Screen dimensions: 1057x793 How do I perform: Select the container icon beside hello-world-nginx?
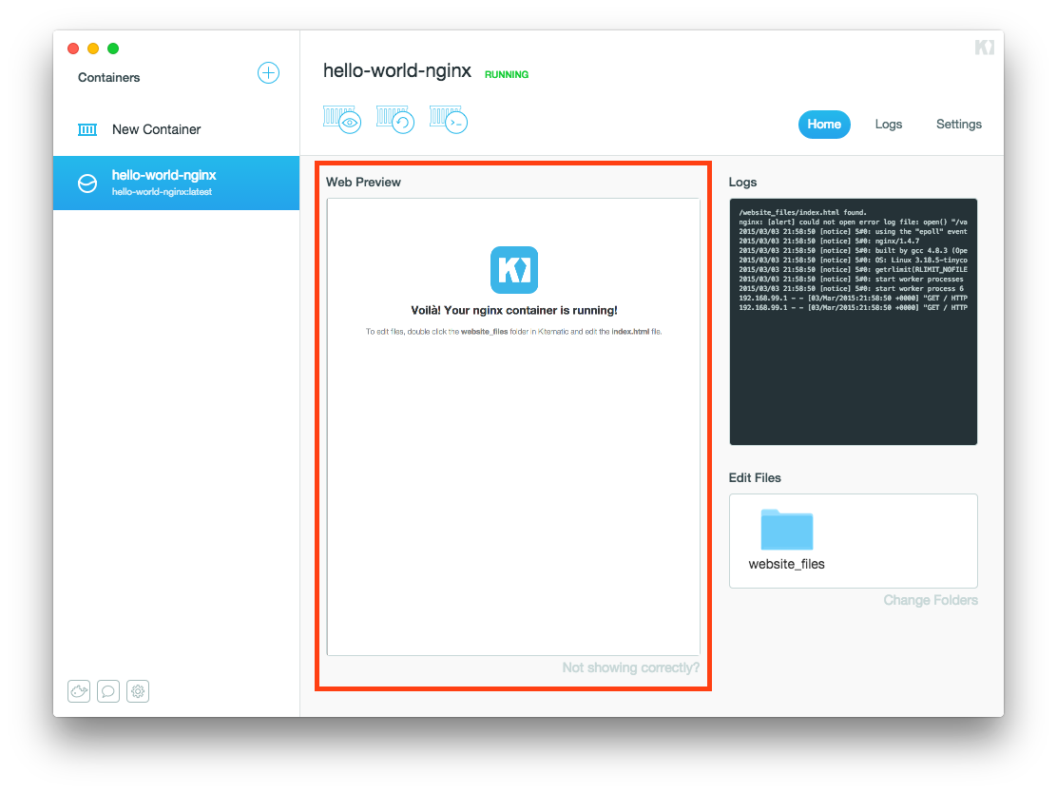87,183
